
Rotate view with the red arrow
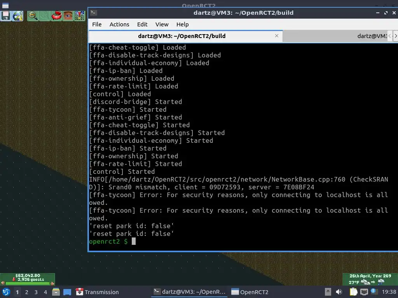[x=56, y=16]
